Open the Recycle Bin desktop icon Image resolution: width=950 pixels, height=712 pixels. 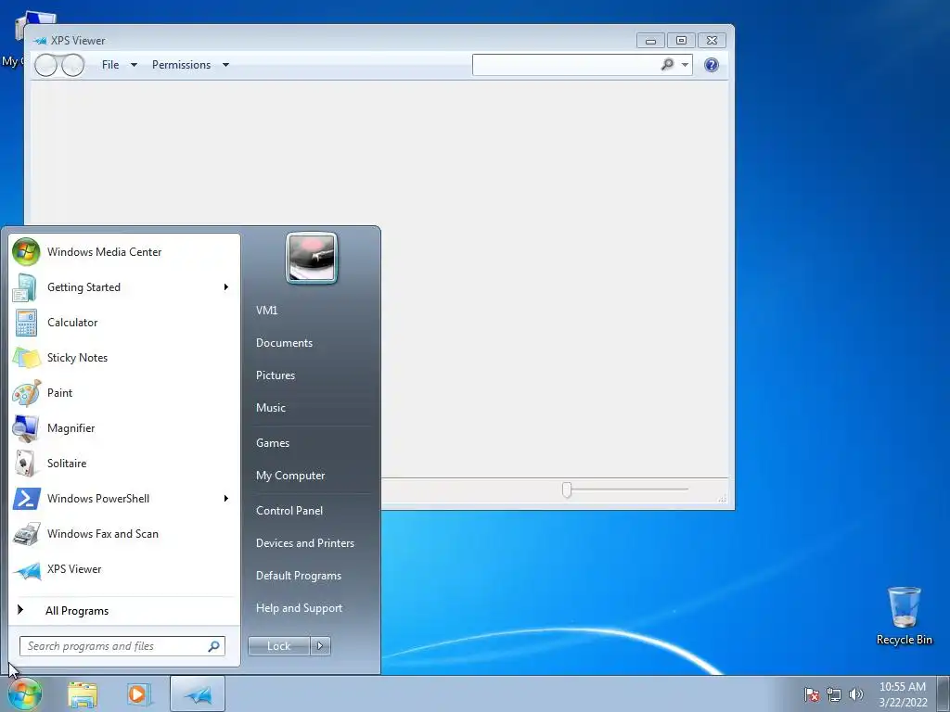point(904,616)
